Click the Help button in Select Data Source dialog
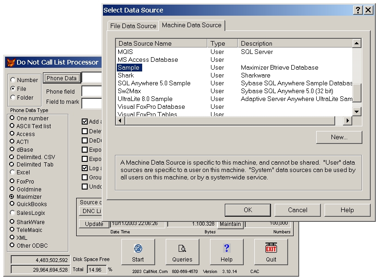The height and width of the screenshot is (279, 379). click(347, 210)
